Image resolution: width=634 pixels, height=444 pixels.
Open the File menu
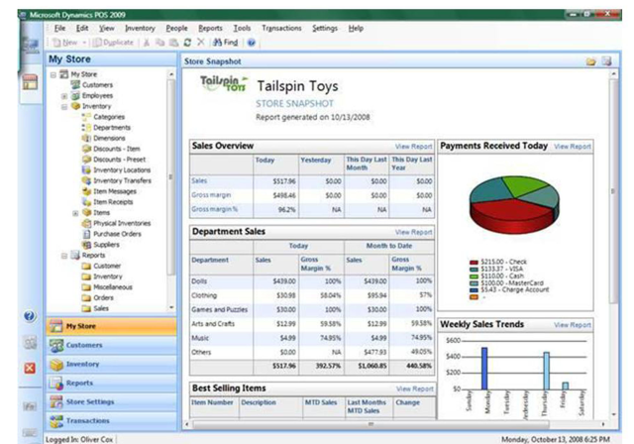pyautogui.click(x=59, y=29)
